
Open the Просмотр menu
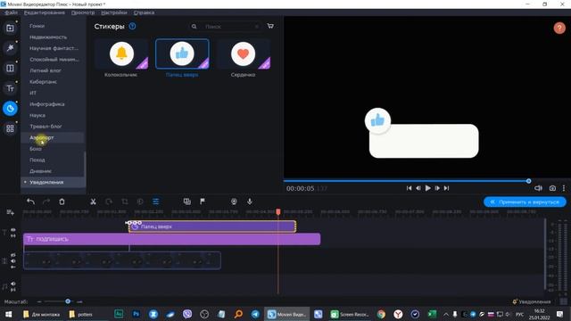(83, 12)
